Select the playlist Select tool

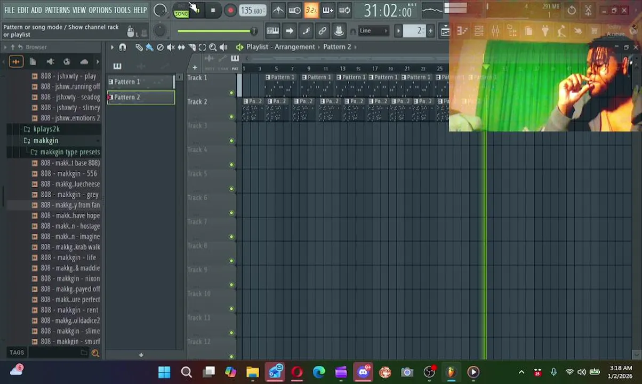coord(202,47)
